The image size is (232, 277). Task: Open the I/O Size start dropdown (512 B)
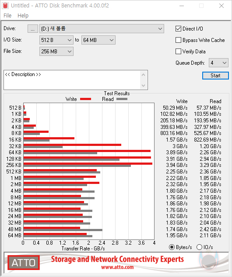pos(56,40)
